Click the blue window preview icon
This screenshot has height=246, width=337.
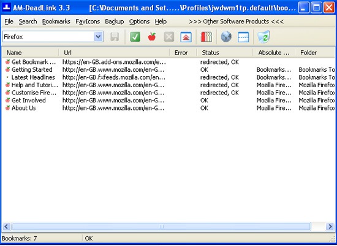click(x=243, y=37)
